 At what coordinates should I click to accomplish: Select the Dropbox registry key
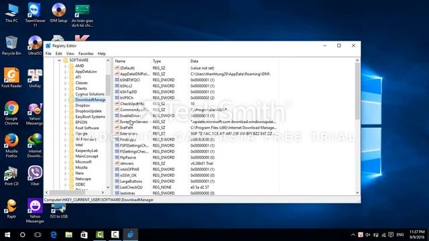(x=82, y=105)
